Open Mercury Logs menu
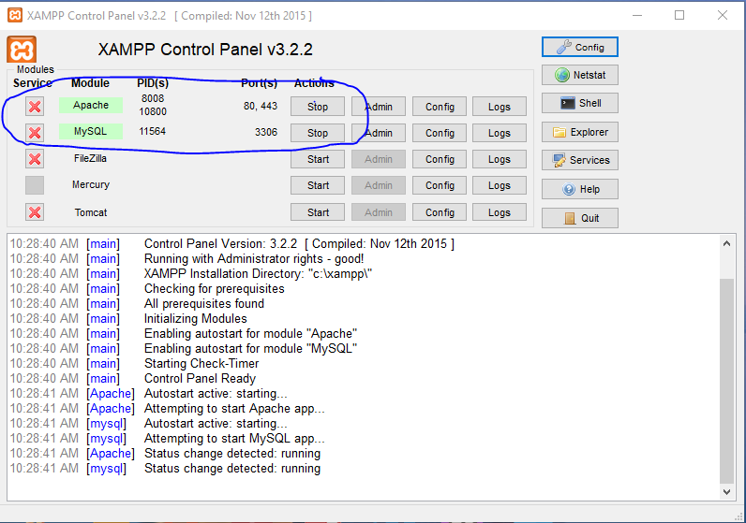Screen dimensions: 746x523 500,185
